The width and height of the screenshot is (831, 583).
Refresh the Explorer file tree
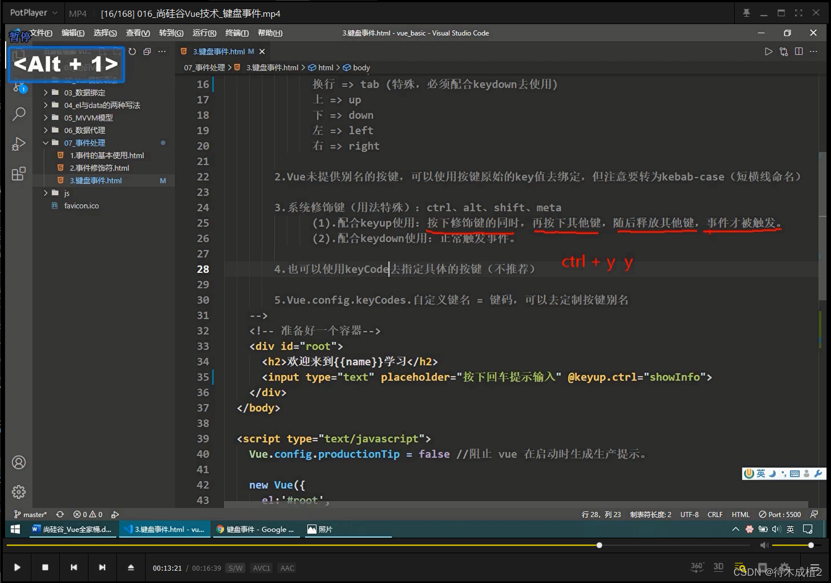click(132, 52)
